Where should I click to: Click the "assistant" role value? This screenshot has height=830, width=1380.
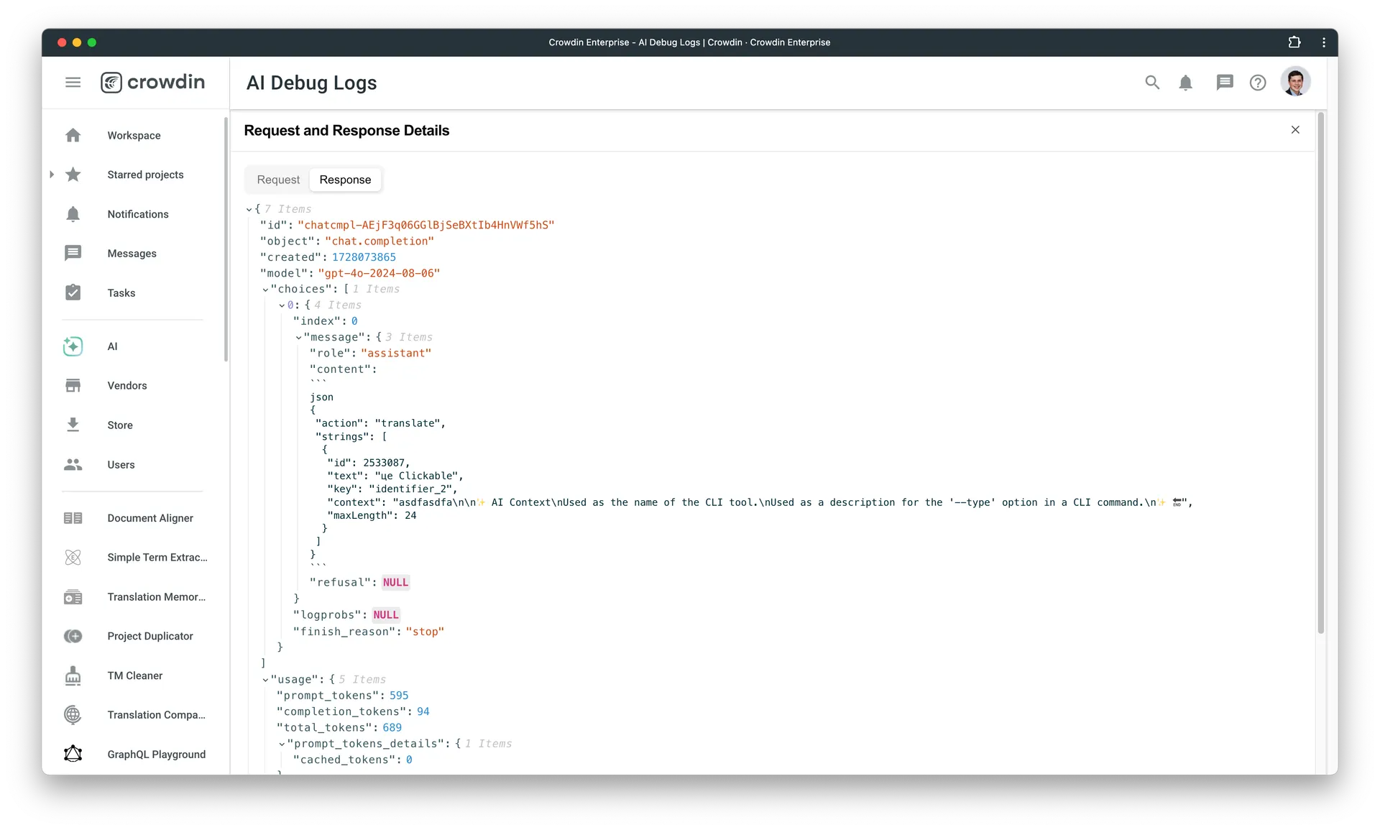pos(396,353)
